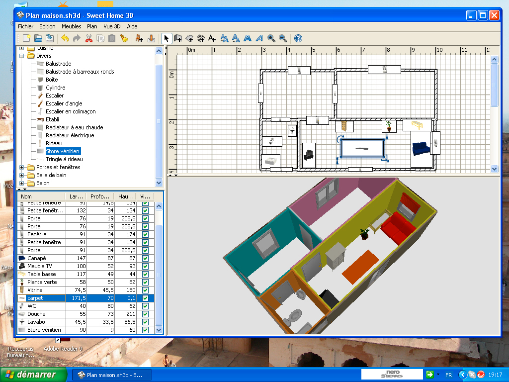Cut the selected item
This screenshot has width=509, height=382.
[89, 38]
